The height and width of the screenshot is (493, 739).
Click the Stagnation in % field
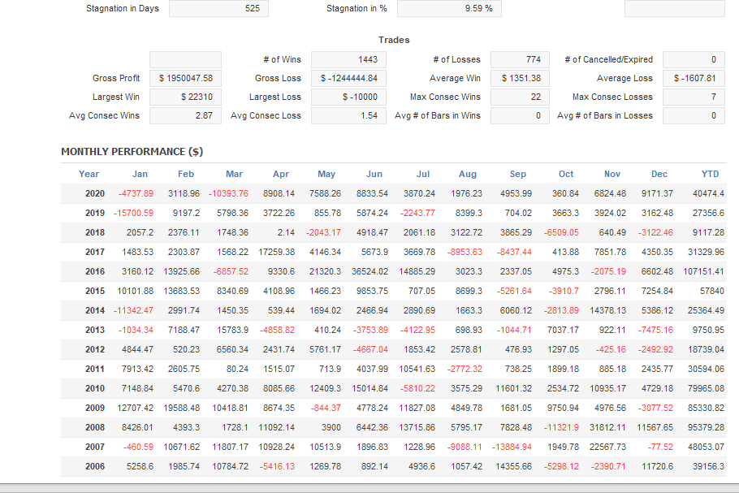[449, 9]
